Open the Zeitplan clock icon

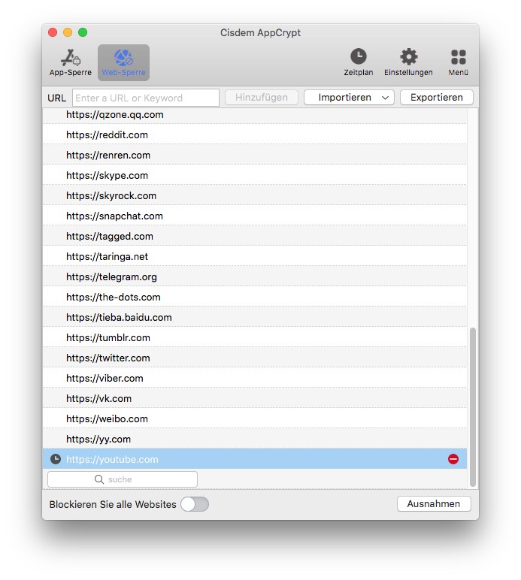pos(359,57)
